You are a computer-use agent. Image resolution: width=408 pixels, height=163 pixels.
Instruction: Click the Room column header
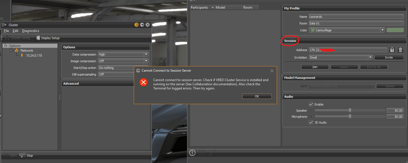click(251, 7)
